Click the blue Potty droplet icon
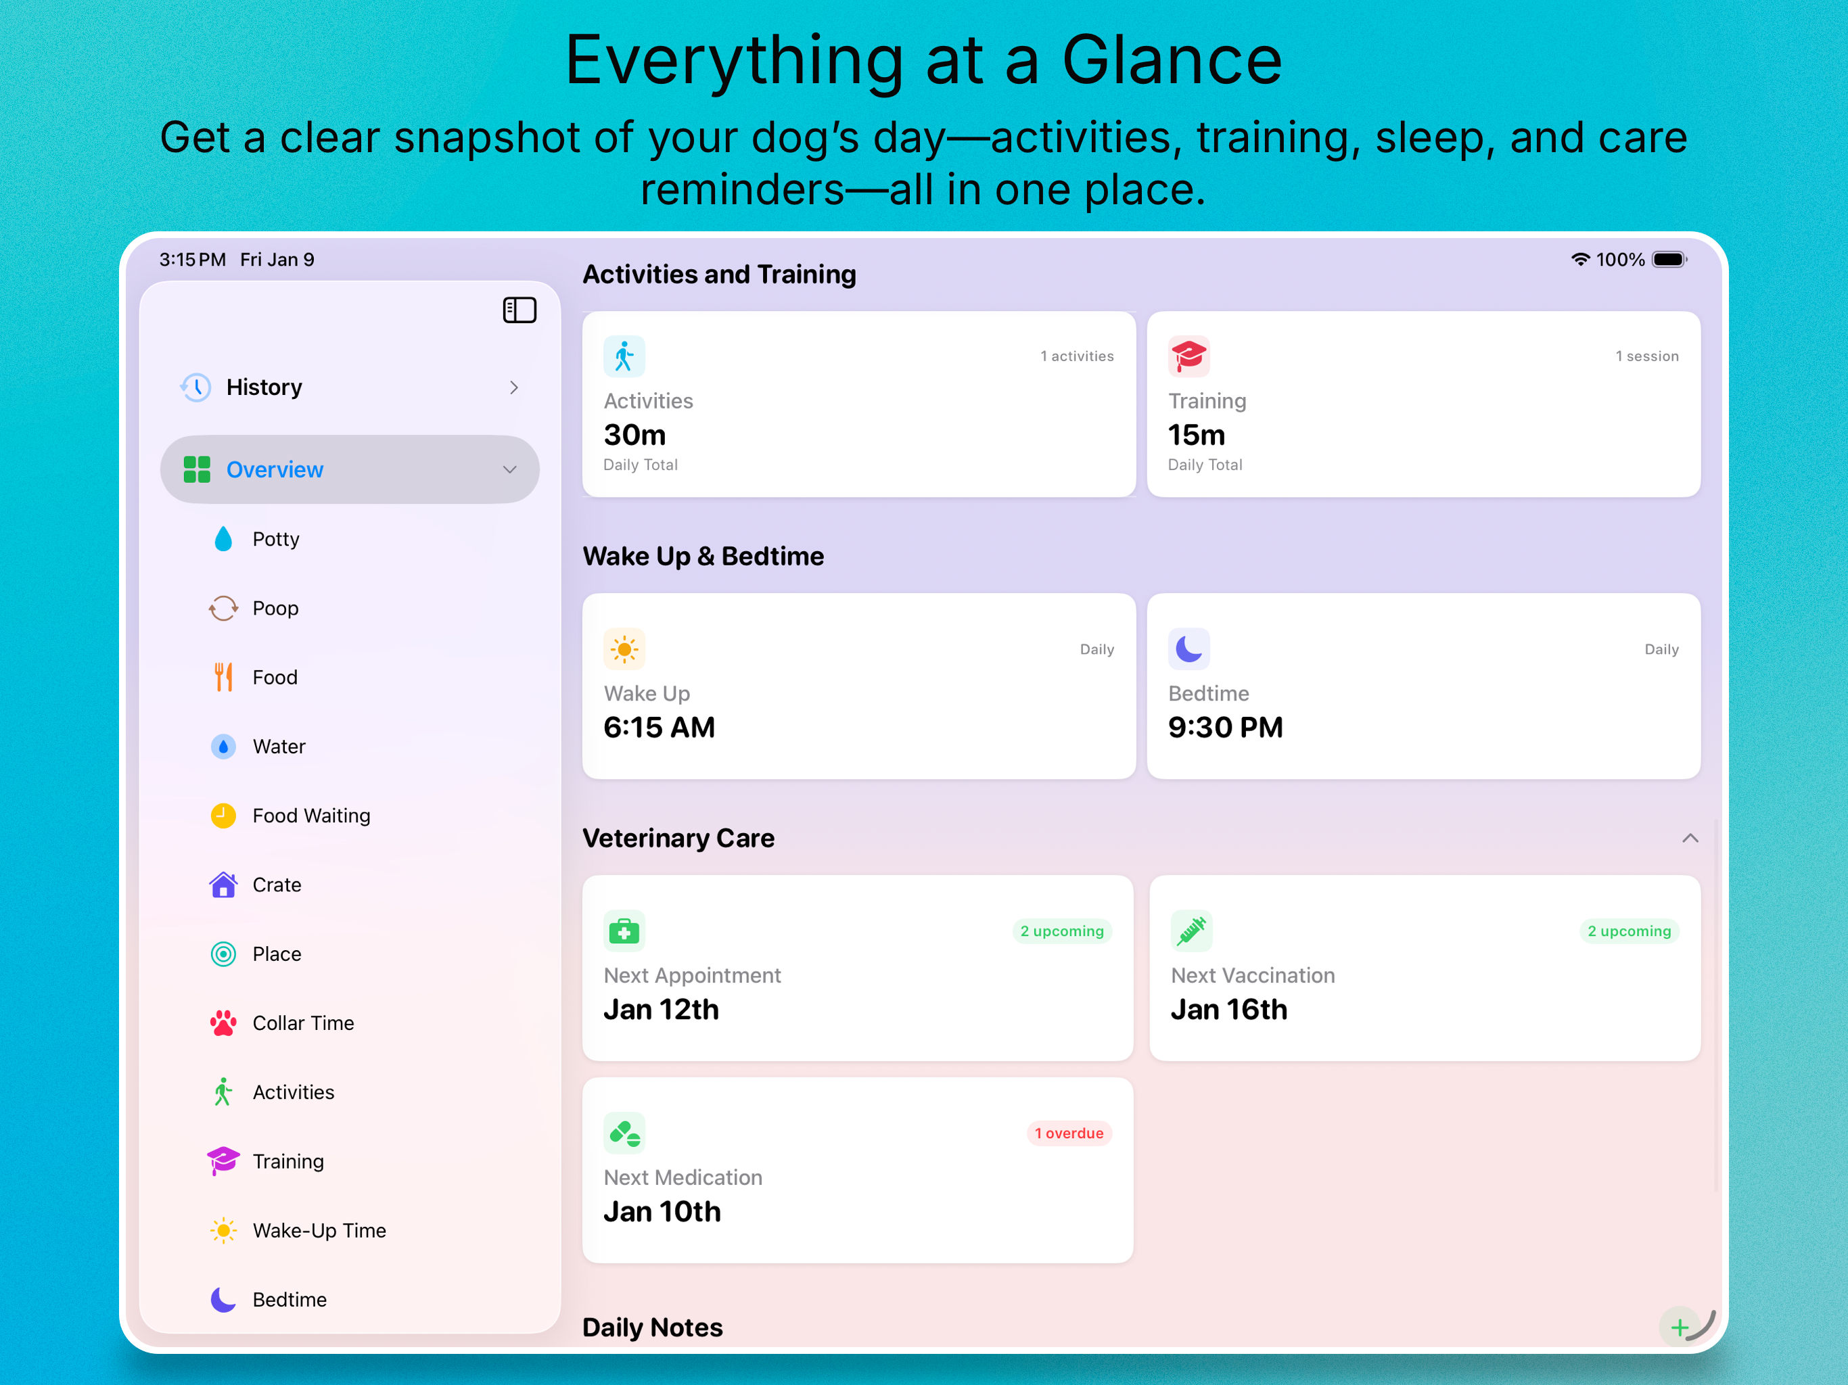Screen dimensions: 1848x1385 223,539
